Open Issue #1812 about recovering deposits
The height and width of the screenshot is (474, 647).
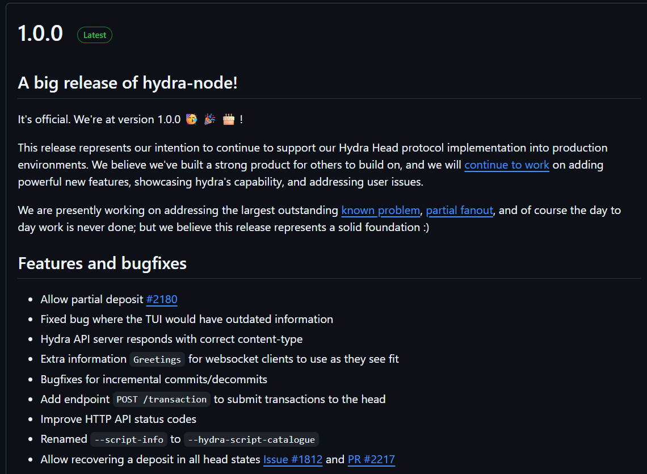tap(293, 459)
